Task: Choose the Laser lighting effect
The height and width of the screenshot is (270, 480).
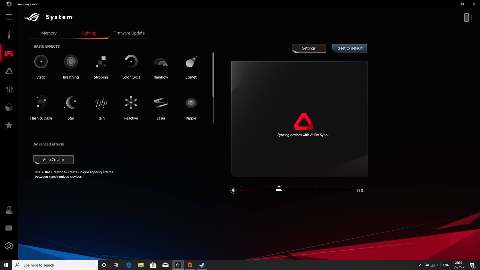Action: (161, 102)
